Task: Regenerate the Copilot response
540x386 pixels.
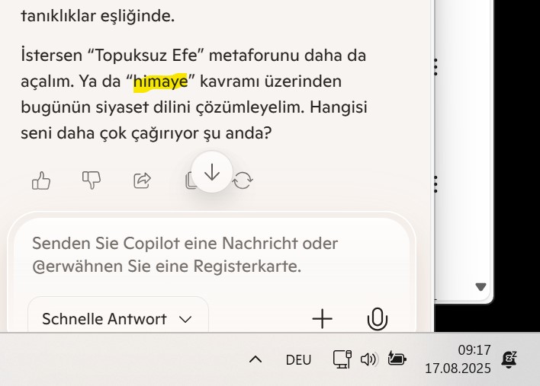Action: coord(243,180)
